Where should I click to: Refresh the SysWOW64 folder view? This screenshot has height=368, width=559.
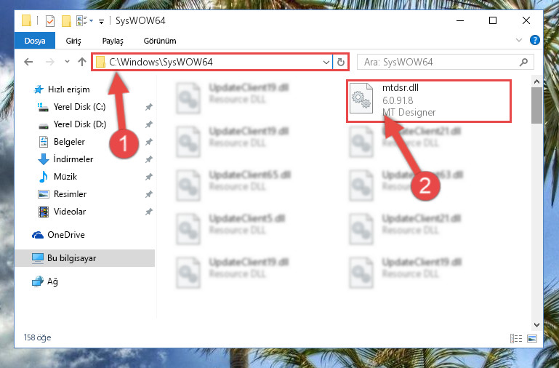(341, 63)
